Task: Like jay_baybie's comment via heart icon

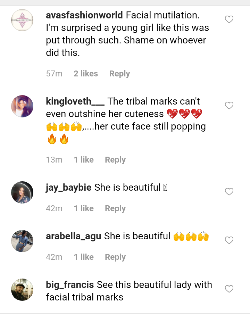Action: 229,192
